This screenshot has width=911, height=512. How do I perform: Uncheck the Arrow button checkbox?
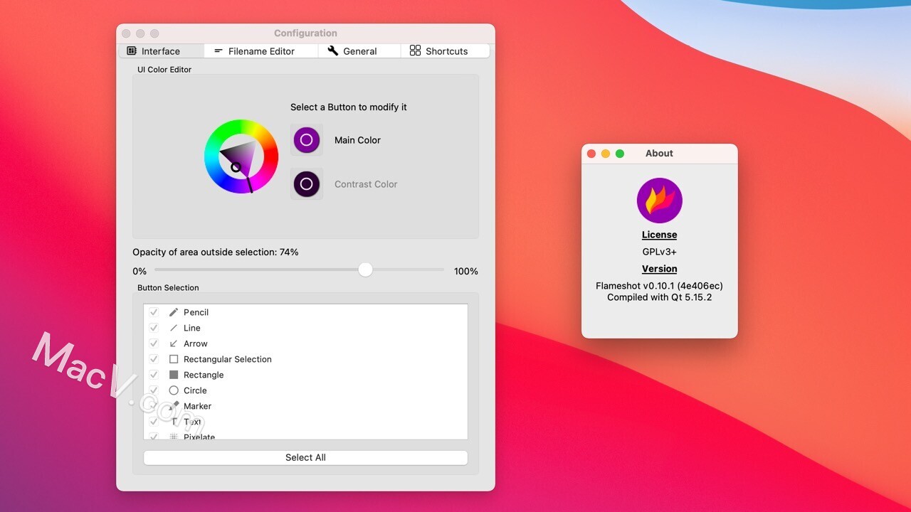(x=154, y=343)
